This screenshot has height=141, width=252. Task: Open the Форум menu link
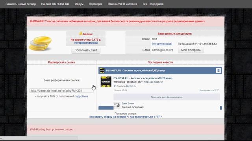(79, 4)
